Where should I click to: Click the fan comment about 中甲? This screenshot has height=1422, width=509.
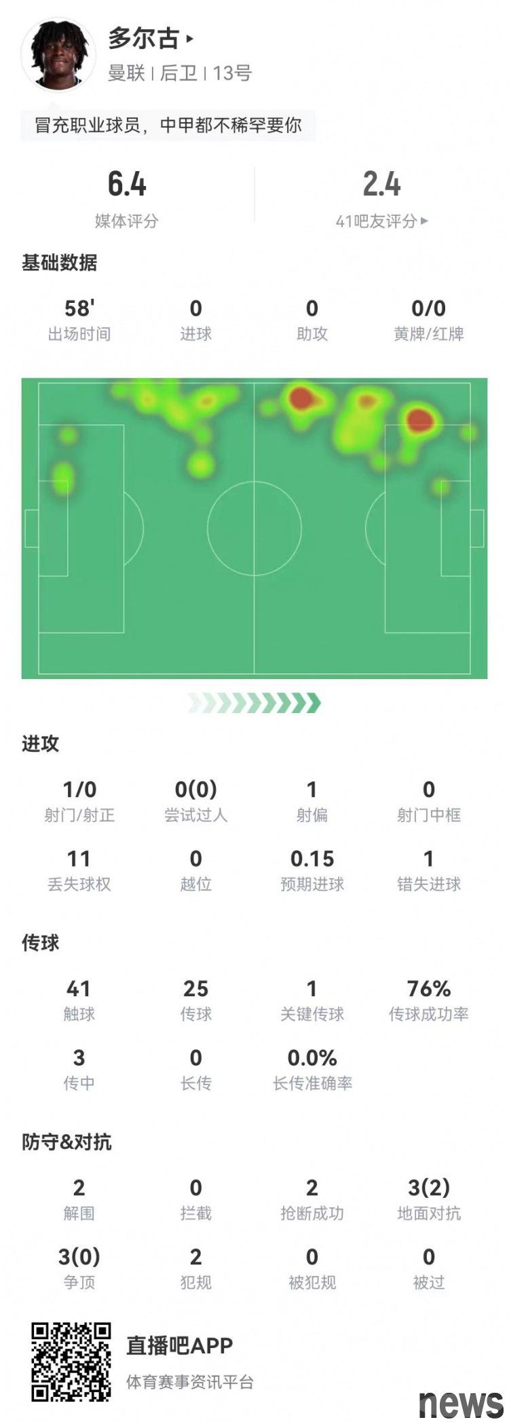168,126
